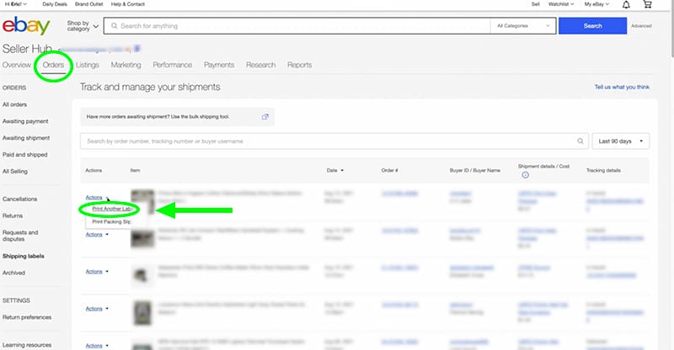Expand Shop by category dropdown
Image resolution: width=674 pixels, height=350 pixels.
pyautogui.click(x=83, y=26)
